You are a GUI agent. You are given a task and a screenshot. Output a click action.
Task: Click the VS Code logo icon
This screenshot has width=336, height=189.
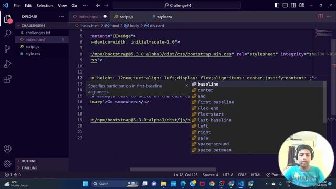click(6, 5)
